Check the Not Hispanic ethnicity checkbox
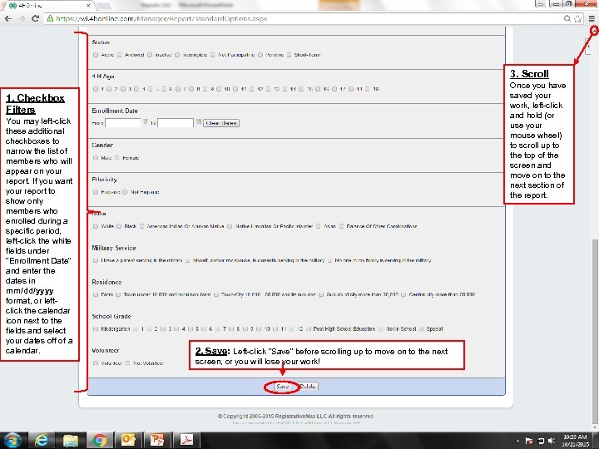 click(x=125, y=192)
